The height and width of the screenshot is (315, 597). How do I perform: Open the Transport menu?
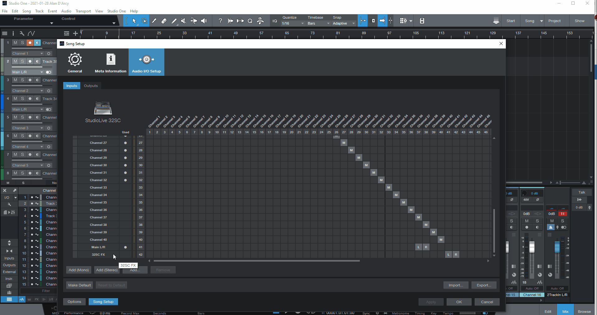[83, 11]
